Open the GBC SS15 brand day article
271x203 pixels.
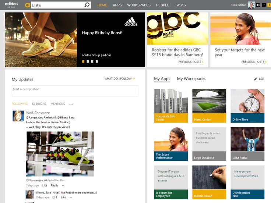coord(177,52)
